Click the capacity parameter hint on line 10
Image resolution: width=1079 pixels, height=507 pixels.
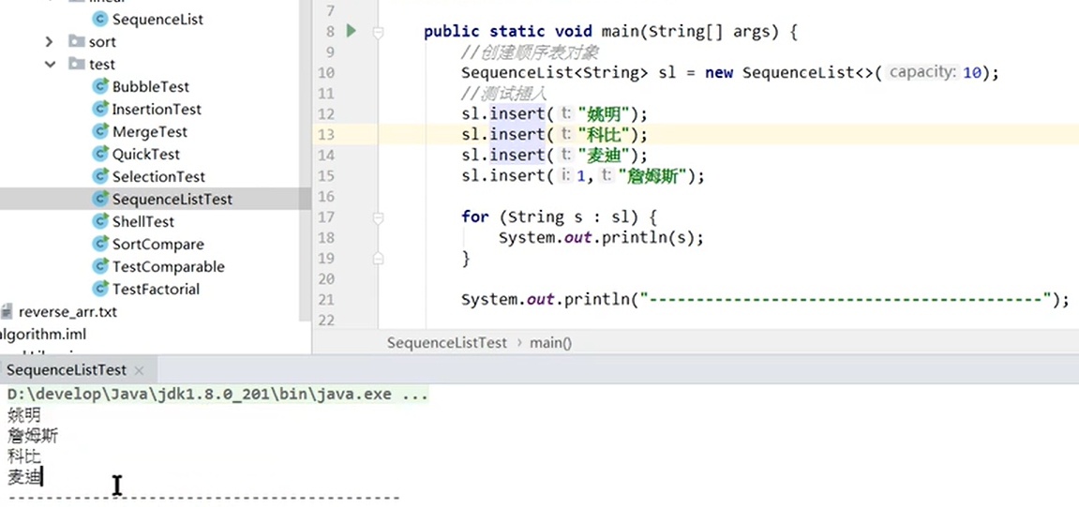click(x=922, y=72)
